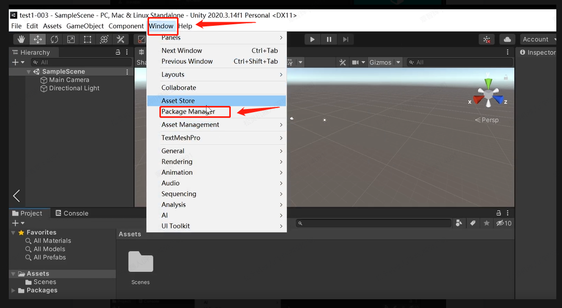The image size is (562, 308).
Task: Open the Scenes folder thumbnail
Action: tap(141, 262)
